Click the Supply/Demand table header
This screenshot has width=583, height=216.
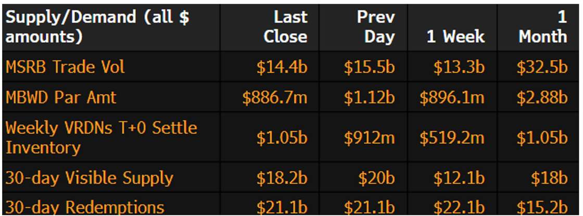(x=97, y=27)
